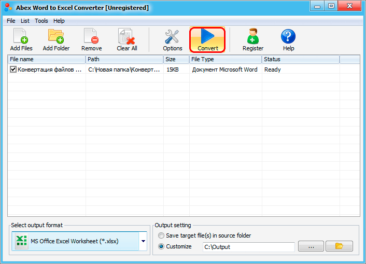Click MS Office Excel Worksheet (*.xlsx) format text
Screen dimensions: 366x264
click(x=75, y=241)
